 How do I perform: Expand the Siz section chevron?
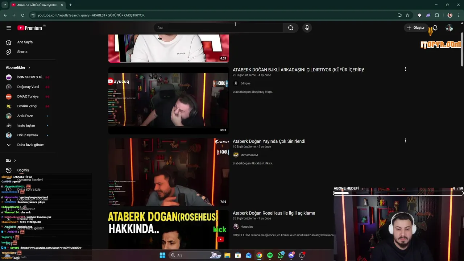click(15, 161)
